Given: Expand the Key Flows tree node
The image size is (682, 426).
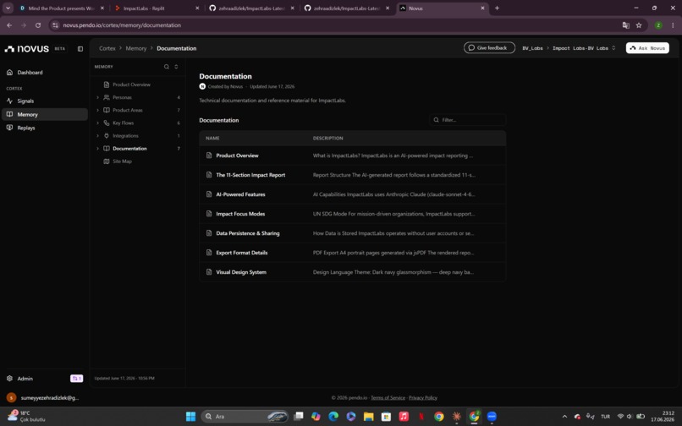Looking at the screenshot, I should [97, 123].
